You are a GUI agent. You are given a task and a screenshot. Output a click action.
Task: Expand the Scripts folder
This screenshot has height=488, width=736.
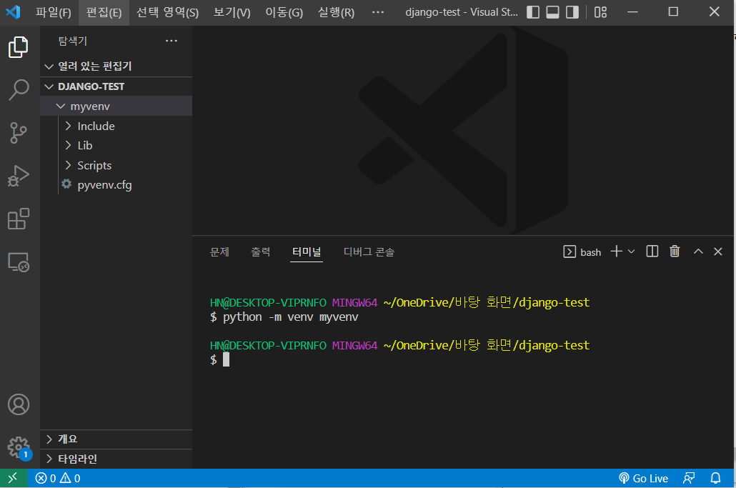tap(116, 165)
